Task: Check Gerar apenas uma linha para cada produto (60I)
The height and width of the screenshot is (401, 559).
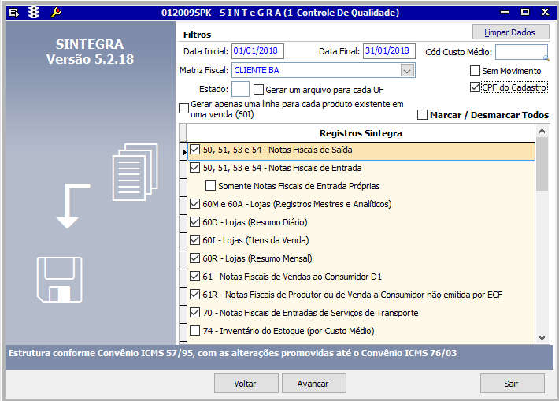Action: [x=183, y=108]
